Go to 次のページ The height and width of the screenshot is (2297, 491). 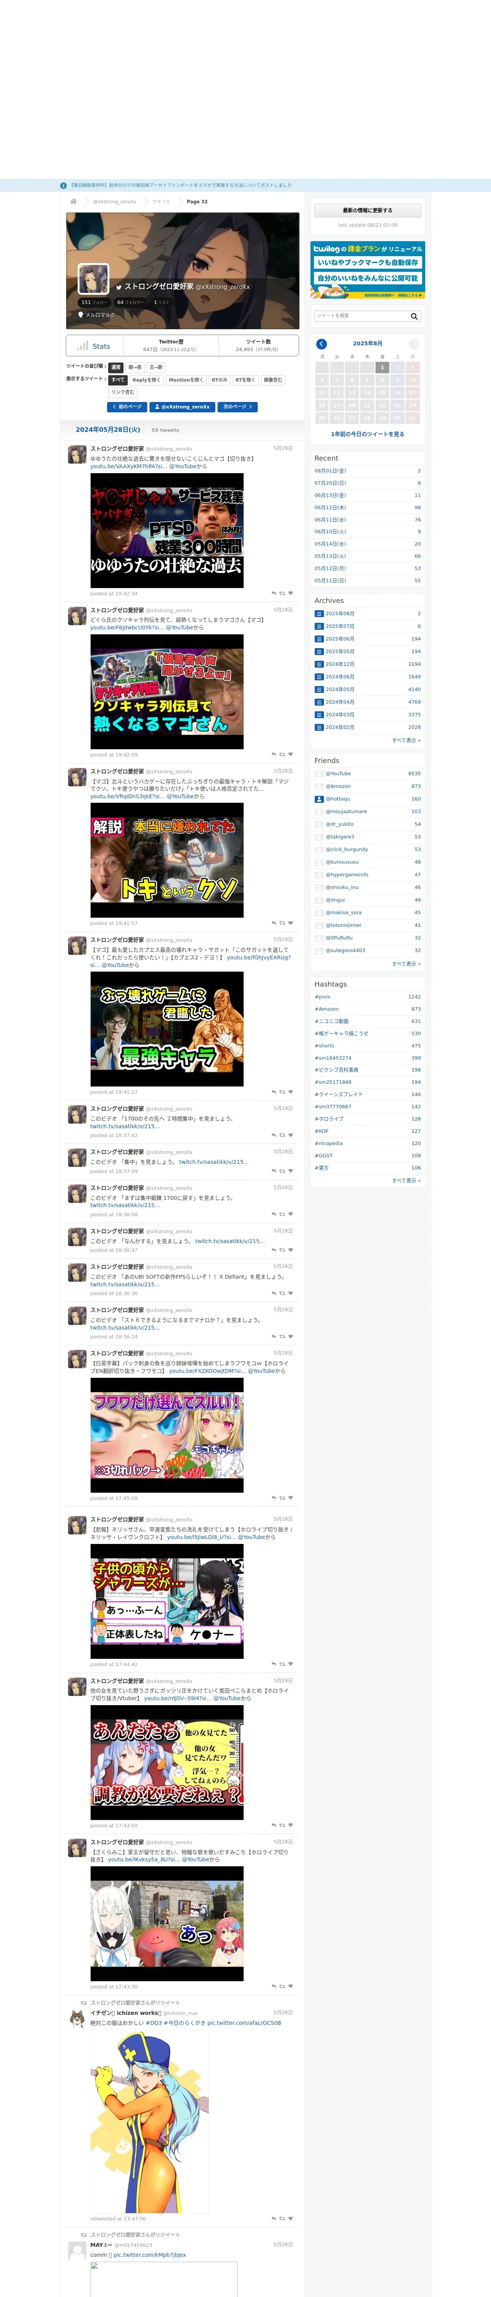click(x=238, y=407)
